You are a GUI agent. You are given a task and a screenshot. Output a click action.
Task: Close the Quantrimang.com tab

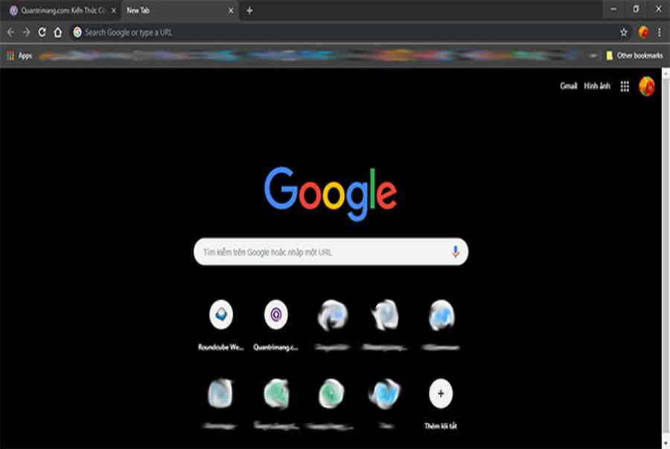point(114,10)
